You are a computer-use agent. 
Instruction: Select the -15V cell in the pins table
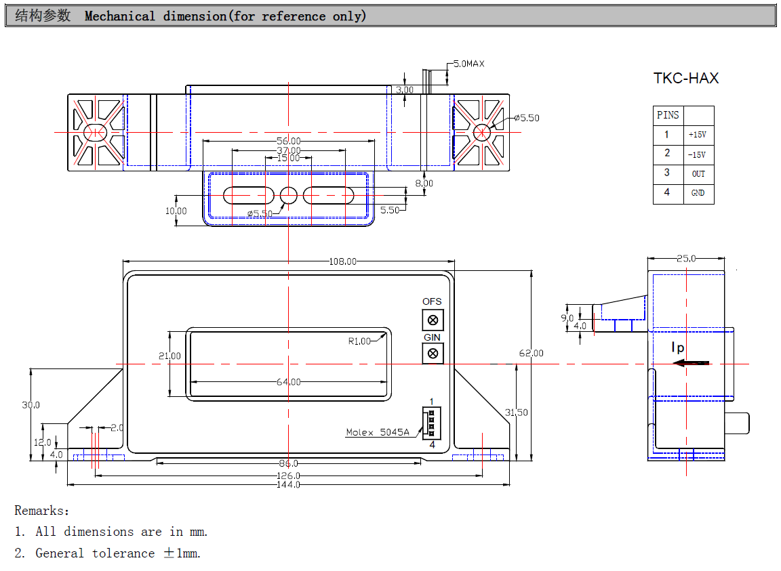[x=697, y=154]
